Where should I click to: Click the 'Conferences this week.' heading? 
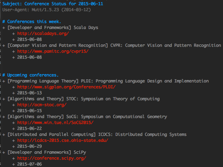[32, 22]
